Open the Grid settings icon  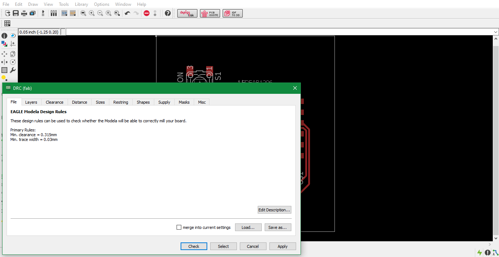coord(7,23)
